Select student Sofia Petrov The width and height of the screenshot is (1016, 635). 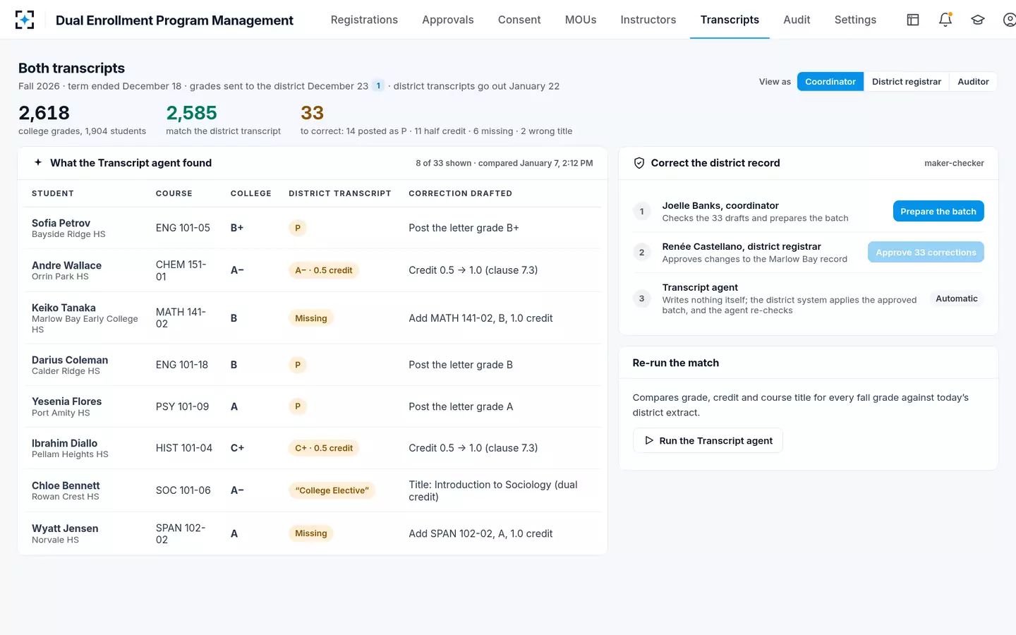point(61,223)
